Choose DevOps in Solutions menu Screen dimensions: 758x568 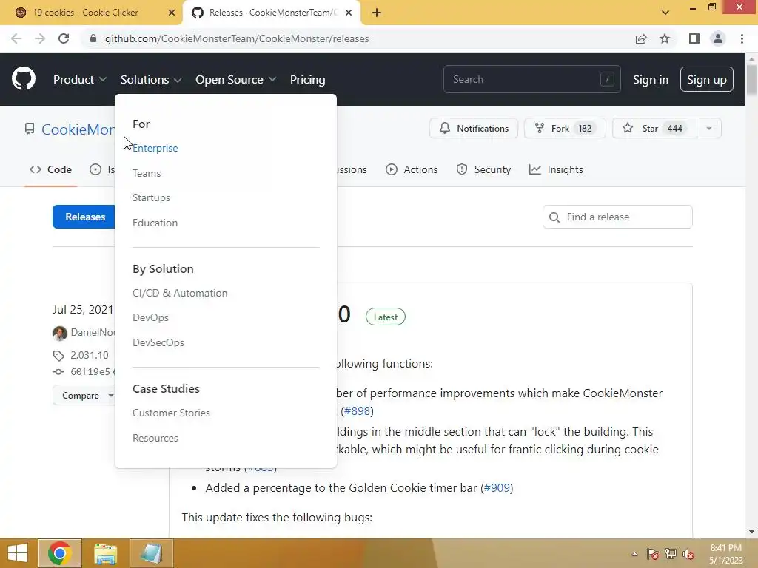(x=150, y=318)
